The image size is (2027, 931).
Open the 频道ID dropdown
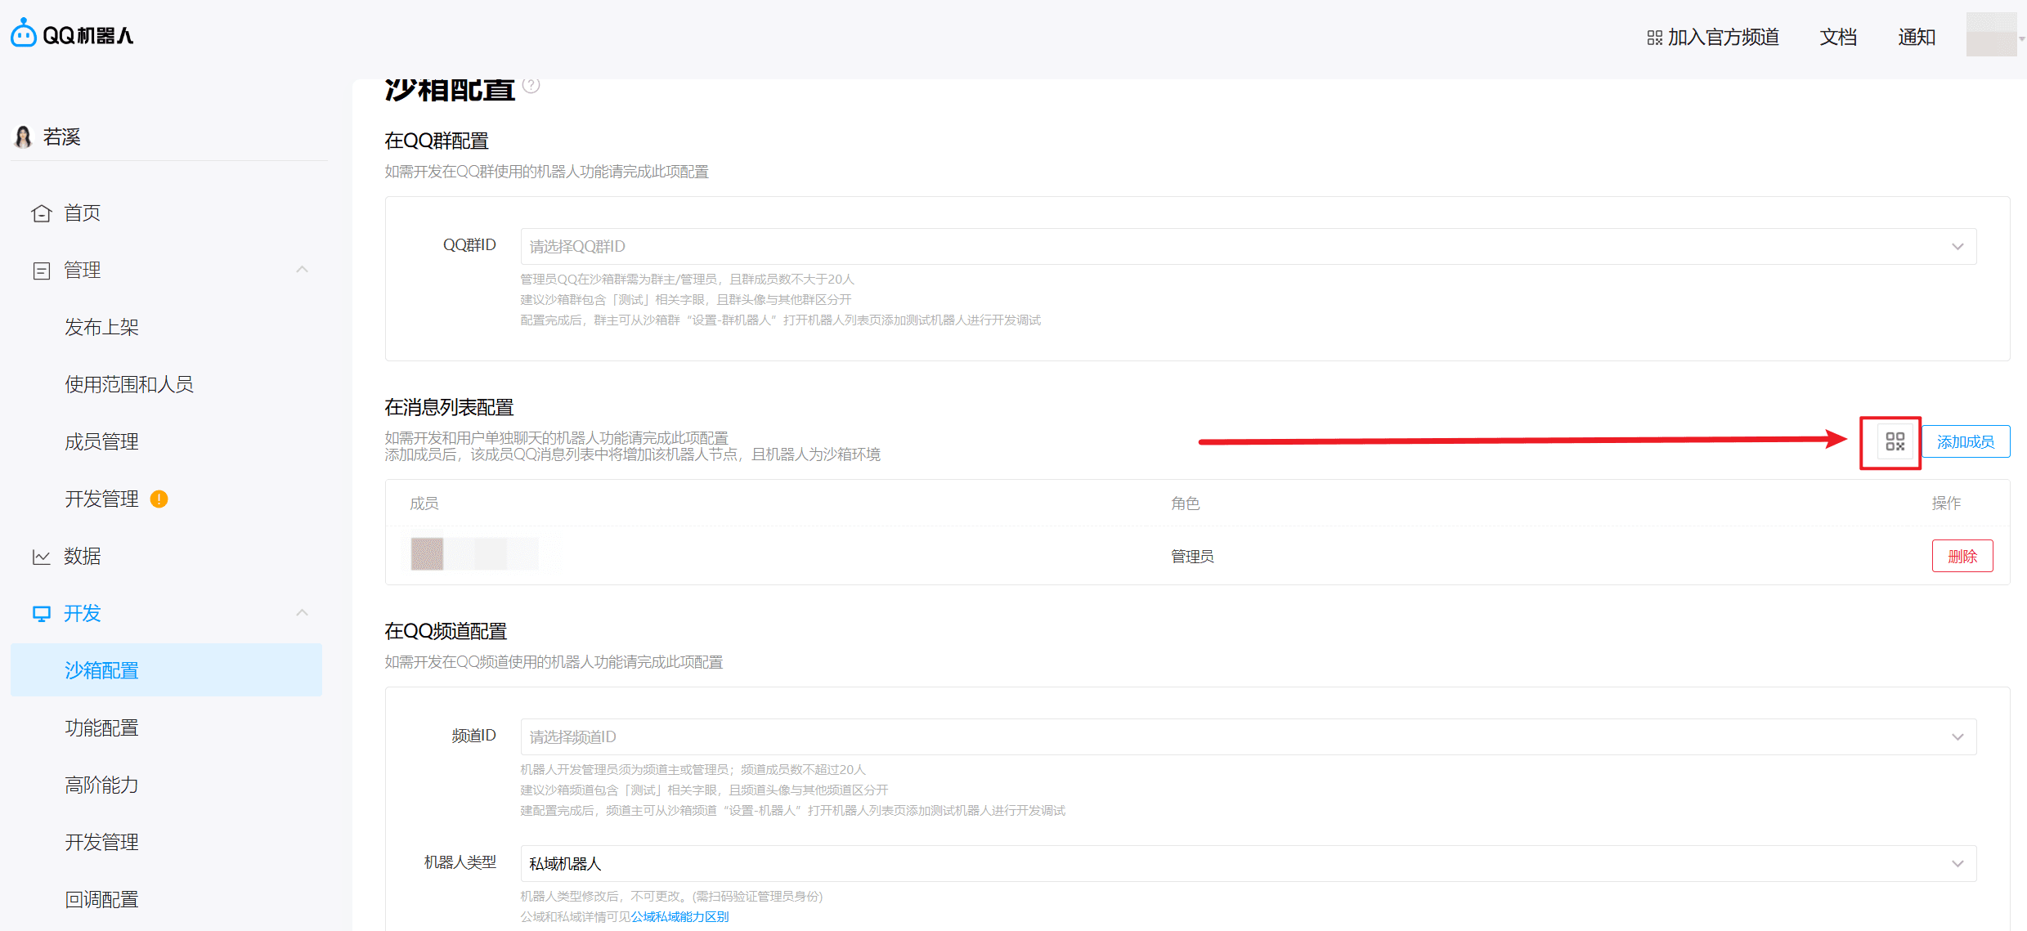pyautogui.click(x=1249, y=736)
